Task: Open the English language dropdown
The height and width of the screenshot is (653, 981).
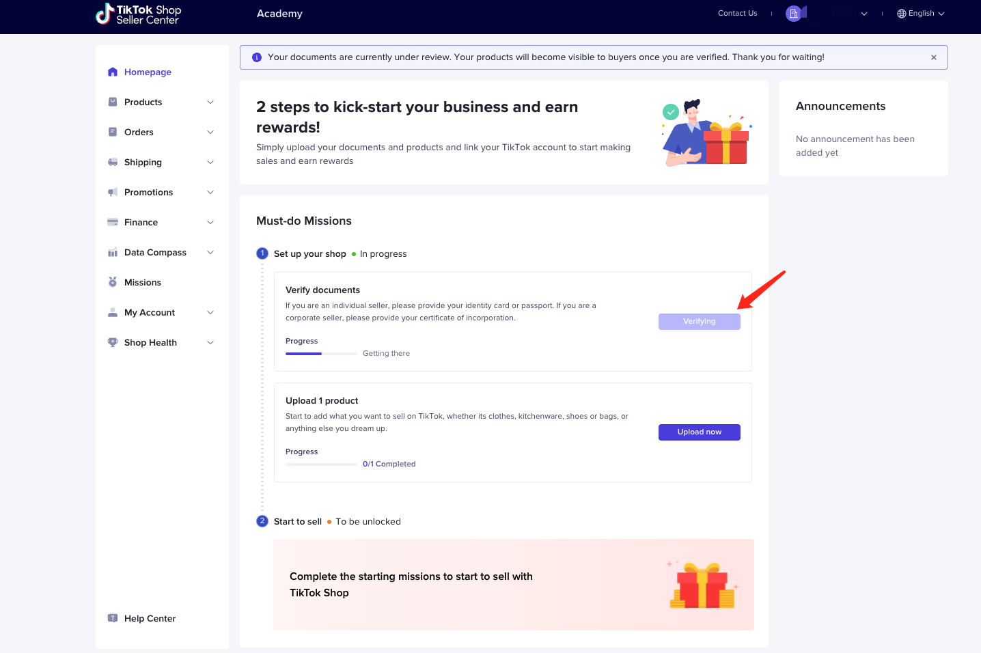Action: (921, 14)
